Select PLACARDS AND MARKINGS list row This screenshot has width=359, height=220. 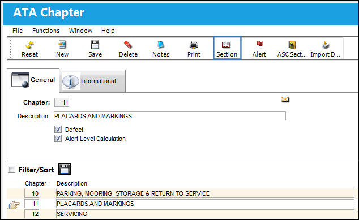[205, 204]
